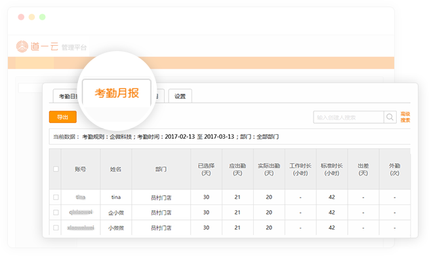Focus the 输入创建人搜索 search field
This screenshot has height=256, width=429.
tap(348, 117)
